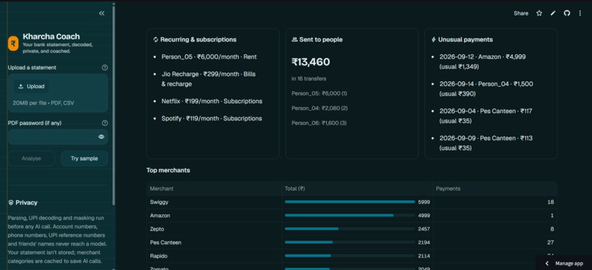
Task: Click the Privacy shield icon
Action: pyautogui.click(x=11, y=202)
